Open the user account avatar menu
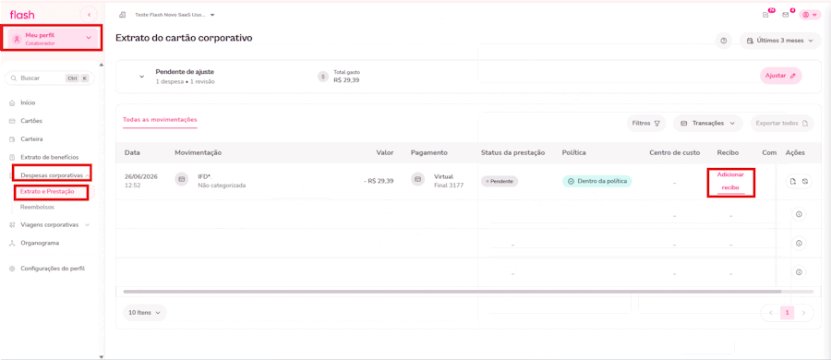831x360 pixels. tap(810, 15)
